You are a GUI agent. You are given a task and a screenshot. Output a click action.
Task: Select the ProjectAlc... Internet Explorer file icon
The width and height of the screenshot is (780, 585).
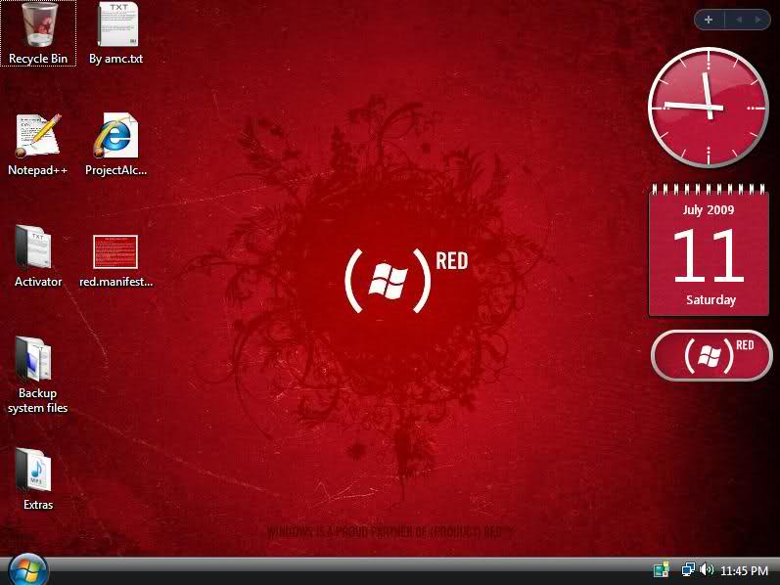click(115, 145)
